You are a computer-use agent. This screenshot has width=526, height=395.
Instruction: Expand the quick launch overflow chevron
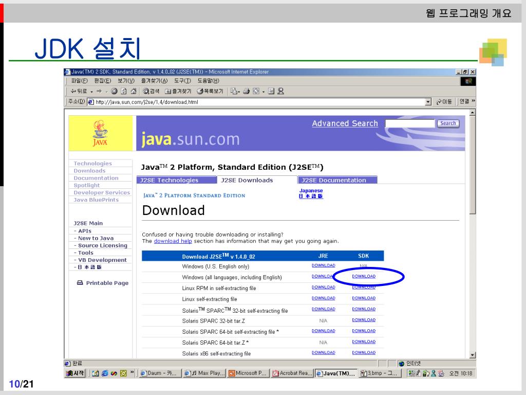click(132, 372)
